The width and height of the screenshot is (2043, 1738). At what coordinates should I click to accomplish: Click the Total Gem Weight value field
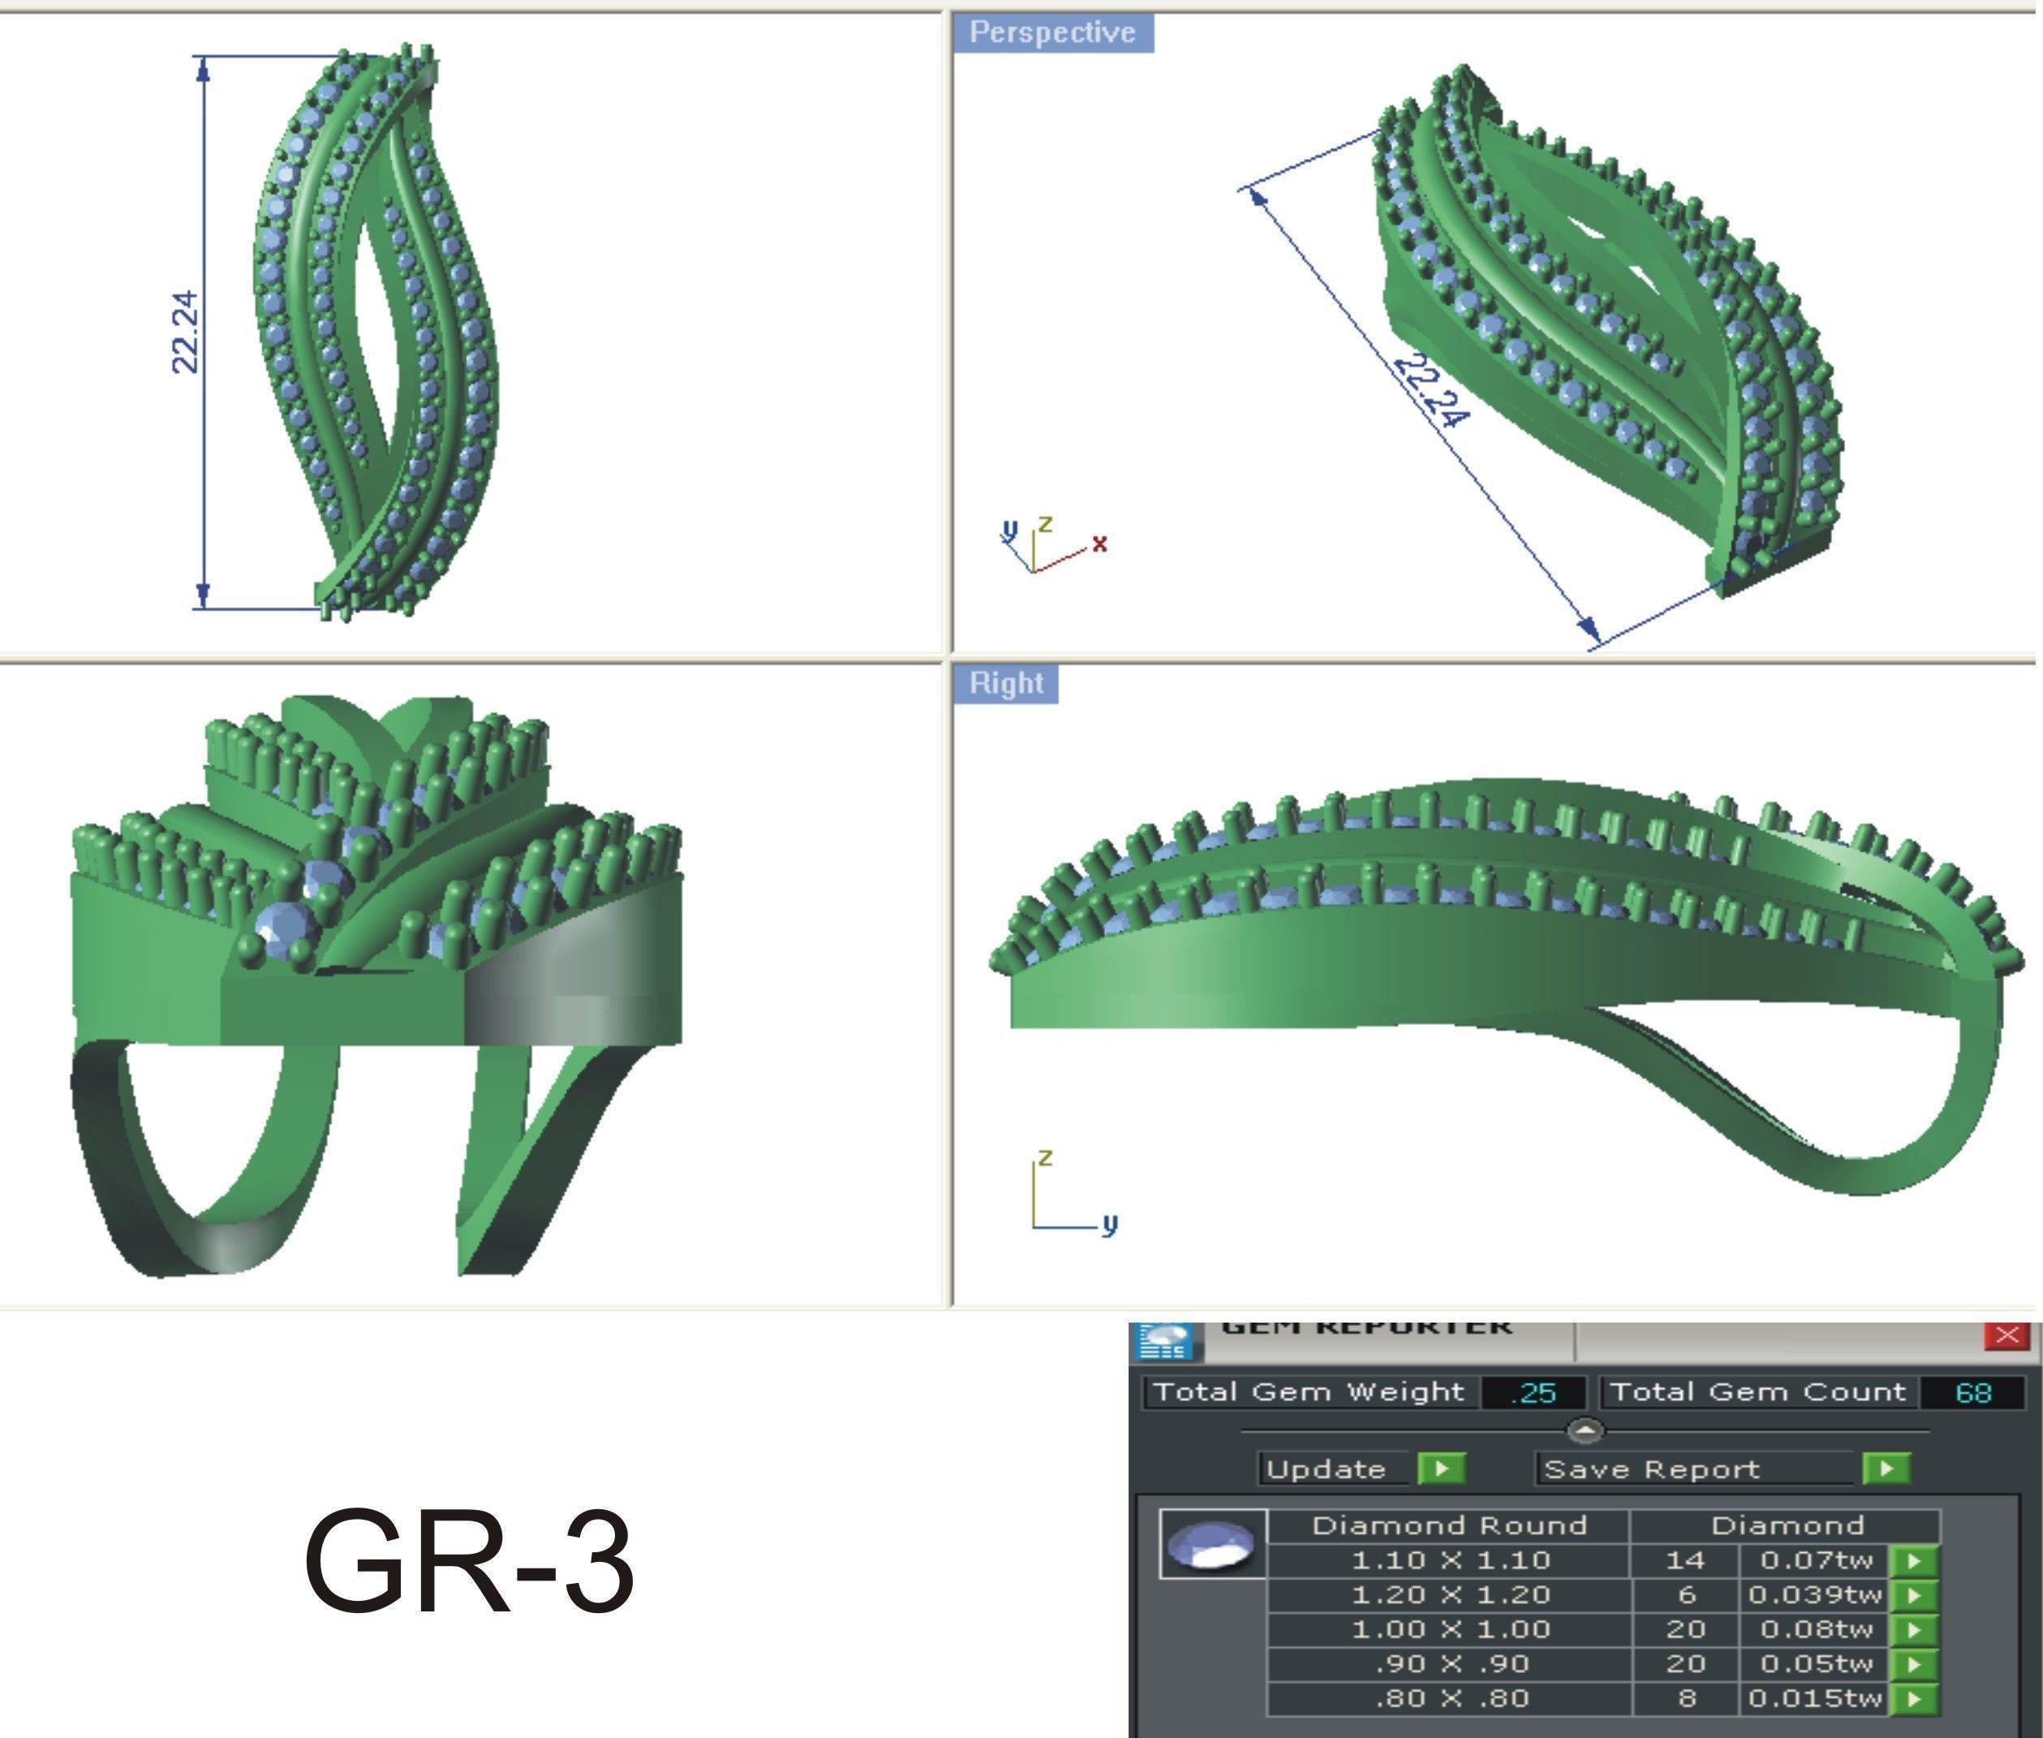(x=1533, y=1392)
